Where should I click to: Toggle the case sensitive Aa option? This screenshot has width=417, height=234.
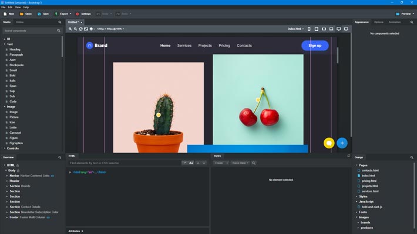click(191, 163)
